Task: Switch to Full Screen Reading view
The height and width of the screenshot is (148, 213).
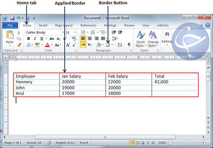Action: point(138,143)
